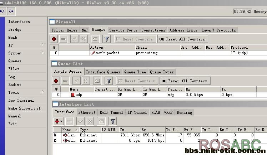267x155 pixels.
Task: Switch to Ethernet tab
Action: pyautogui.click(x=87, y=112)
